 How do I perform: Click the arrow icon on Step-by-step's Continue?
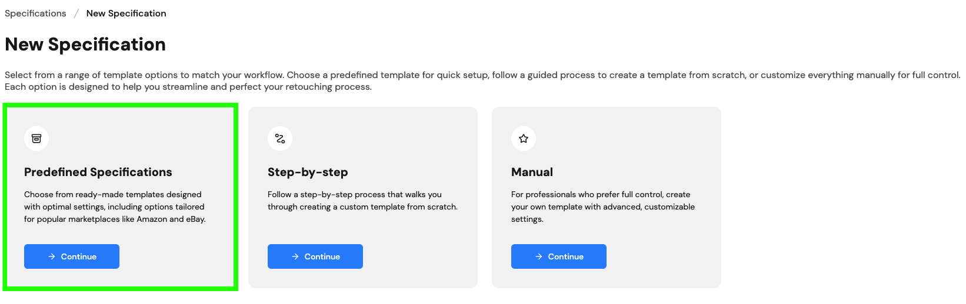pyautogui.click(x=295, y=256)
